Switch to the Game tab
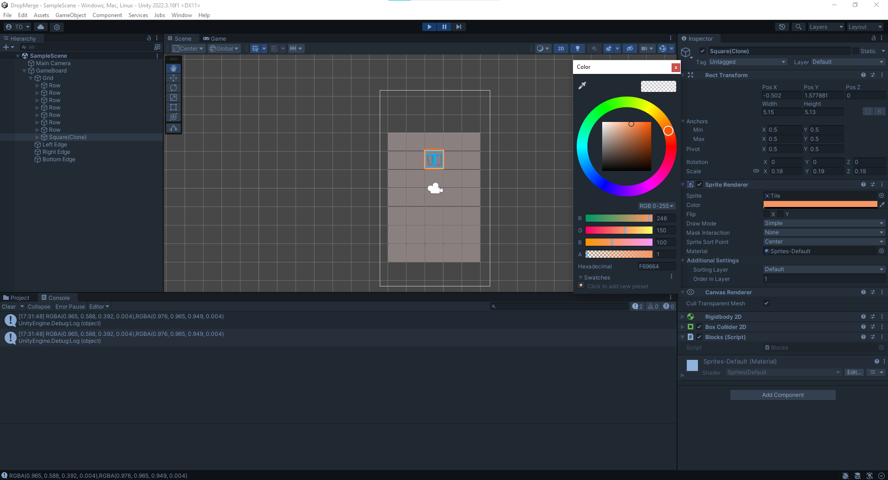The image size is (888, 480). pos(215,38)
